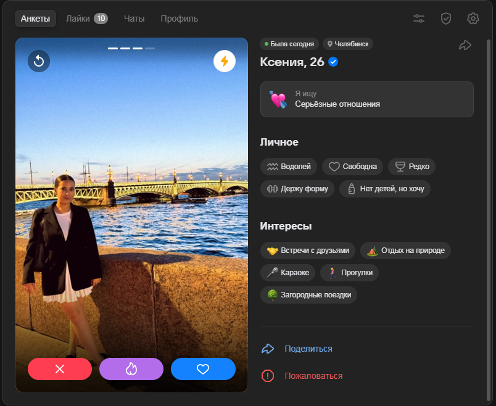Open the Чаты tab

pos(134,19)
